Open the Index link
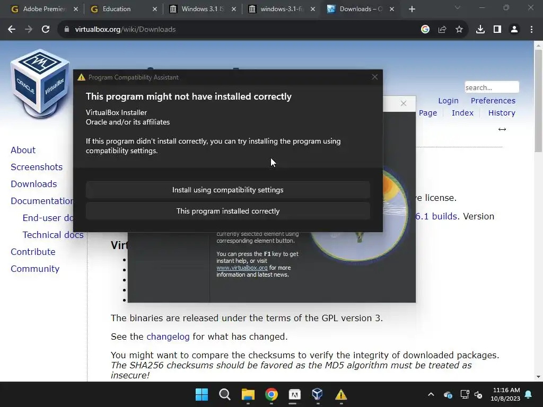The image size is (543, 407). coord(462,113)
